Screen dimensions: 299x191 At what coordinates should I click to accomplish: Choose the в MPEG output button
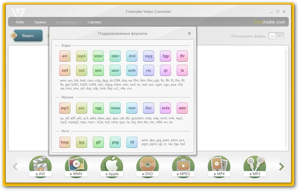tap(183, 167)
